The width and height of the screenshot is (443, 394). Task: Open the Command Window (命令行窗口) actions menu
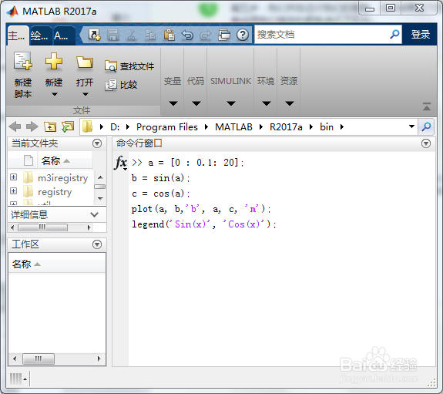pyautogui.click(x=426, y=143)
